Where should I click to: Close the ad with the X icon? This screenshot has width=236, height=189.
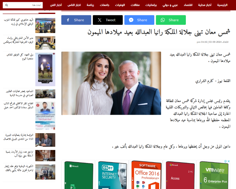(x=229, y=161)
